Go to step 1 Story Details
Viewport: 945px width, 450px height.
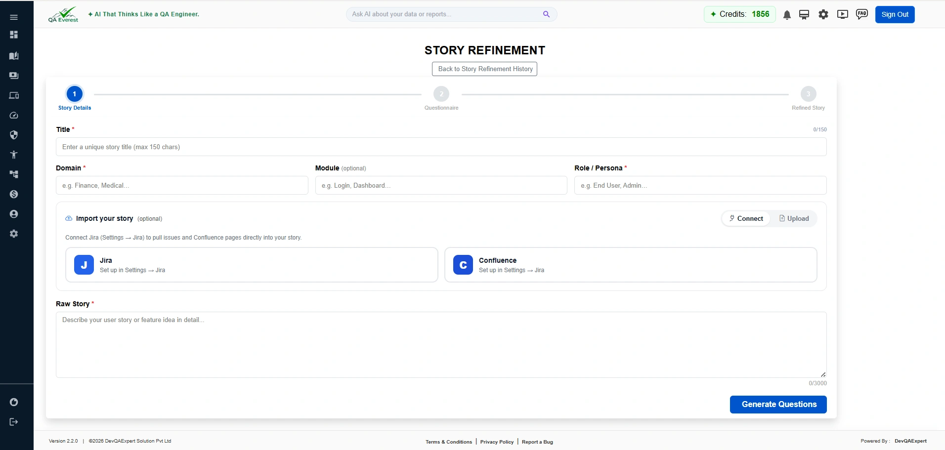tap(75, 98)
